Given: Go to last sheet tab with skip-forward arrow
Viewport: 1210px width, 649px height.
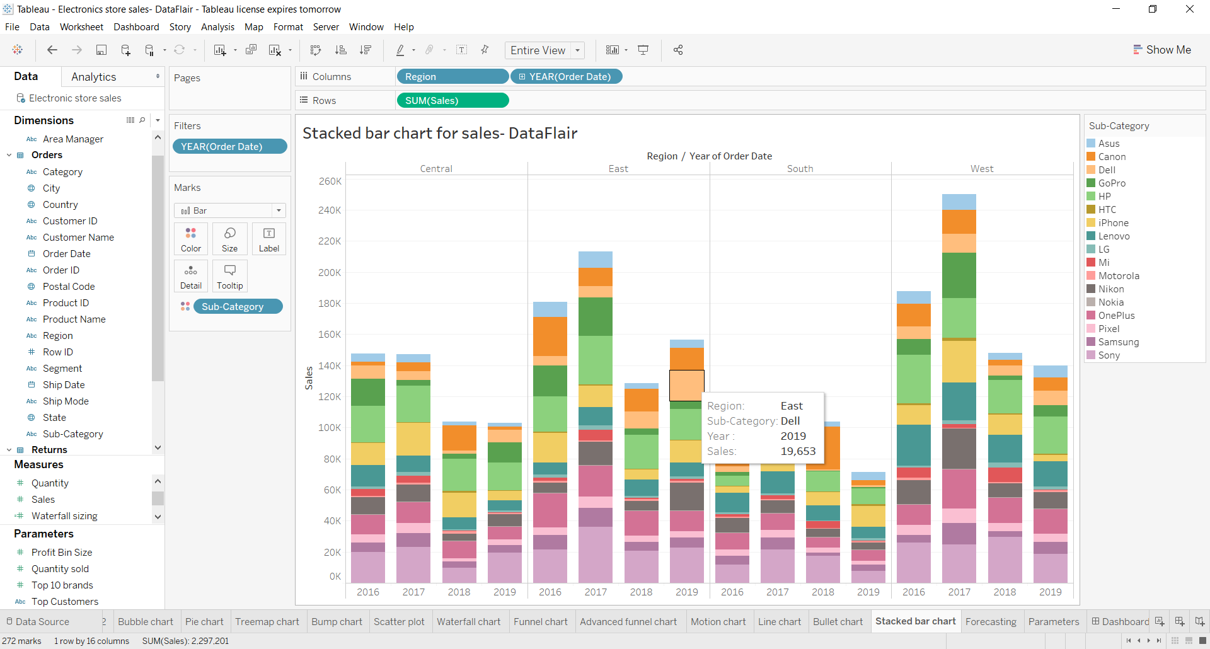Looking at the screenshot, I should pyautogui.click(x=1159, y=641).
